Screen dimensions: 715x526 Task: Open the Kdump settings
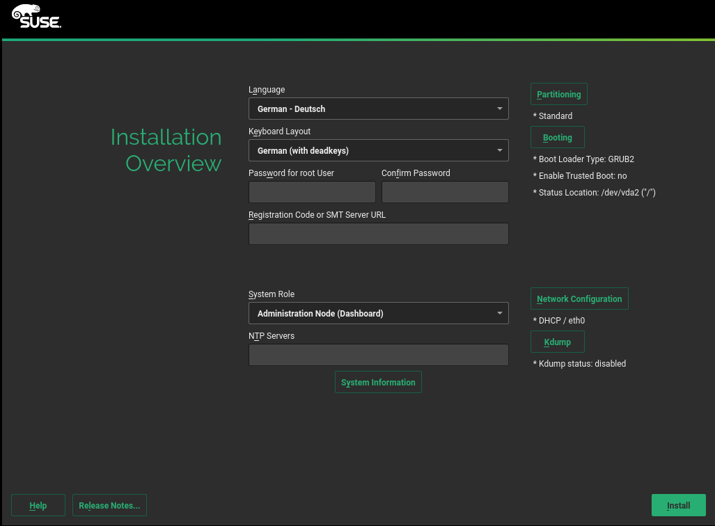coord(557,342)
